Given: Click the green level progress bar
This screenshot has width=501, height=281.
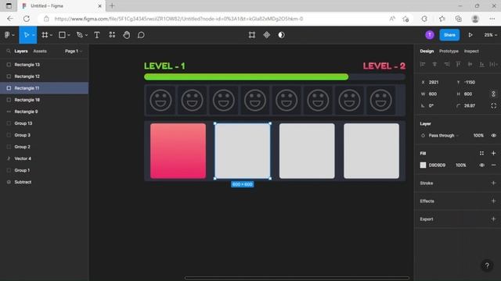Looking at the screenshot, I should (x=246, y=76).
